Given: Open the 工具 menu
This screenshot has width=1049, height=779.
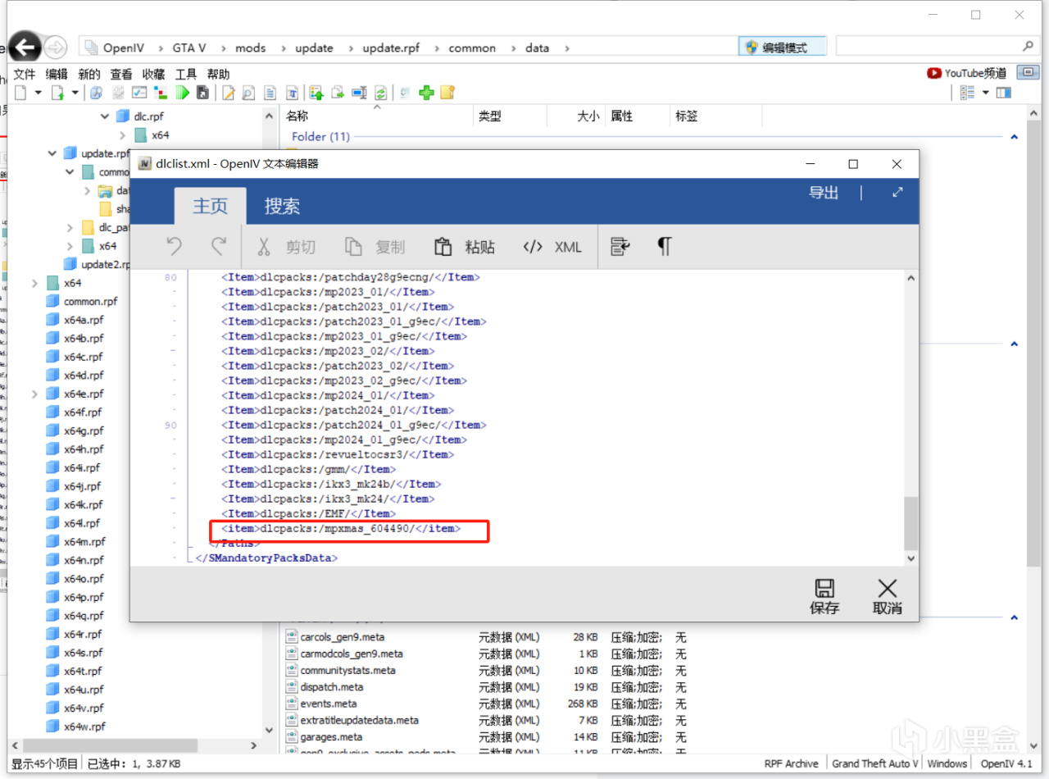Looking at the screenshot, I should coord(186,74).
